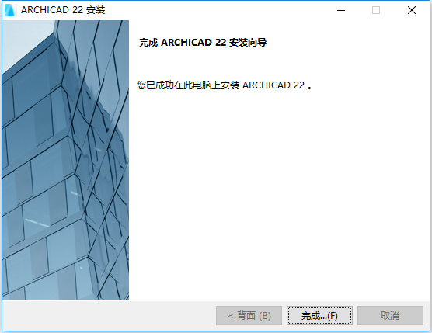
Task: Click the grayed-out 取消 cancel button
Action: tap(390, 315)
